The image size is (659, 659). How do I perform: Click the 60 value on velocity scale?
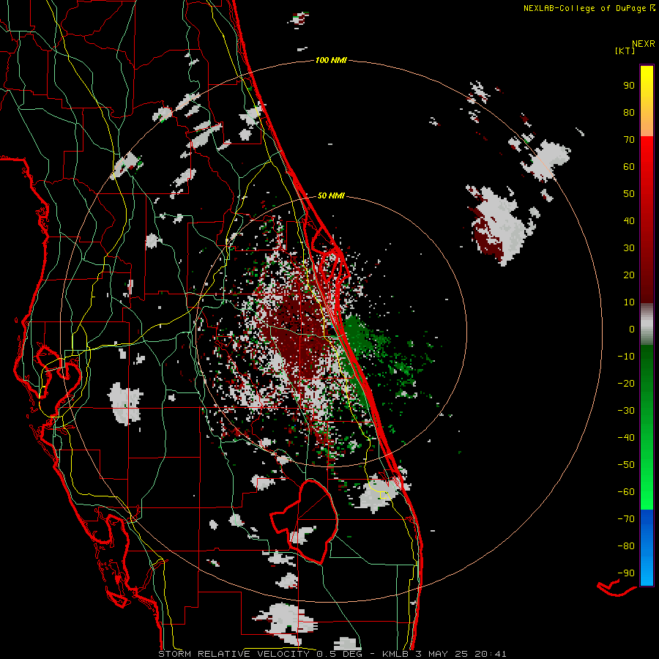(629, 167)
